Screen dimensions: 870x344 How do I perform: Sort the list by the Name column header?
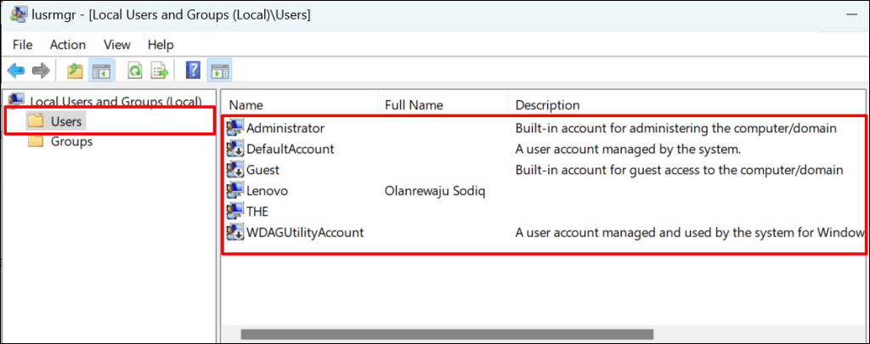pyautogui.click(x=246, y=105)
